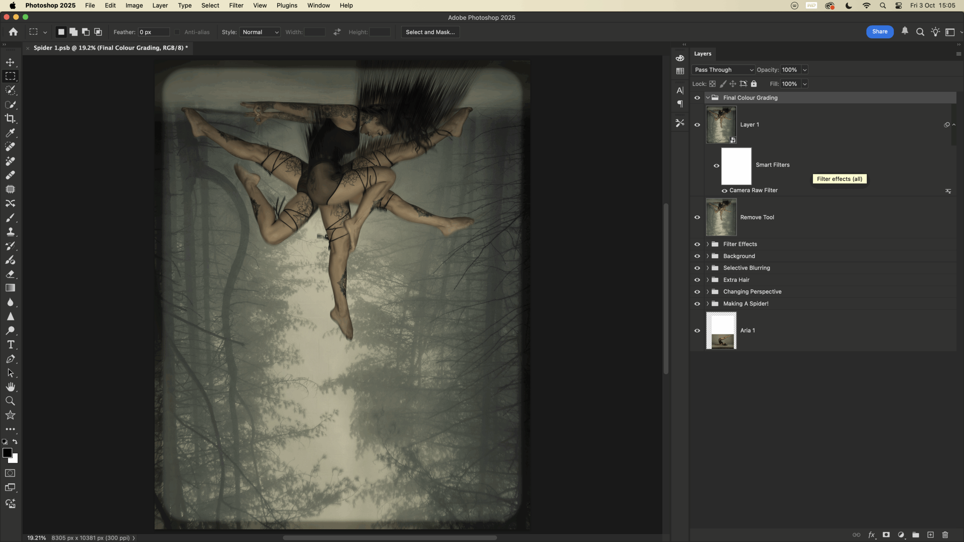Open the Layer menu
Viewport: 964px width, 542px height.
tap(160, 5)
